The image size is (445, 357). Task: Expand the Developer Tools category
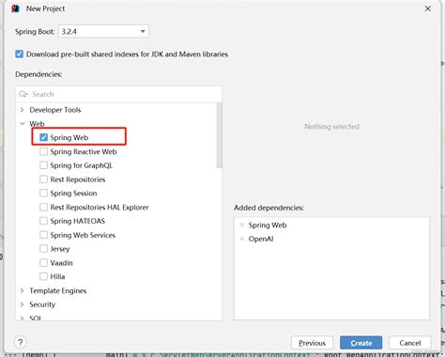click(22, 110)
